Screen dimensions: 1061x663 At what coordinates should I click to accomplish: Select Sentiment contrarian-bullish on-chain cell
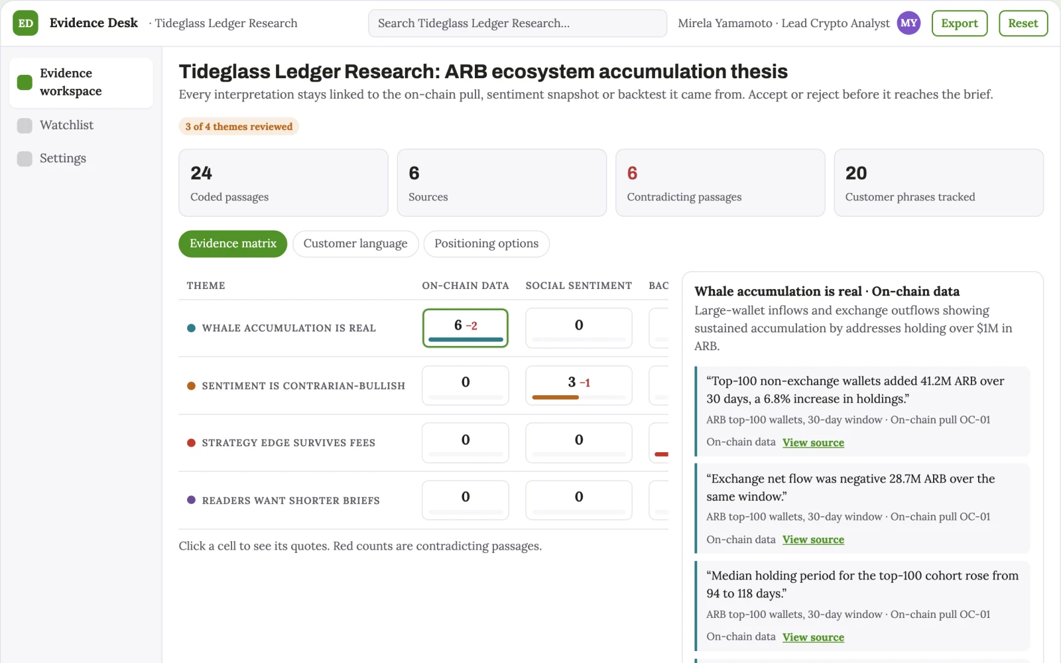coord(466,385)
